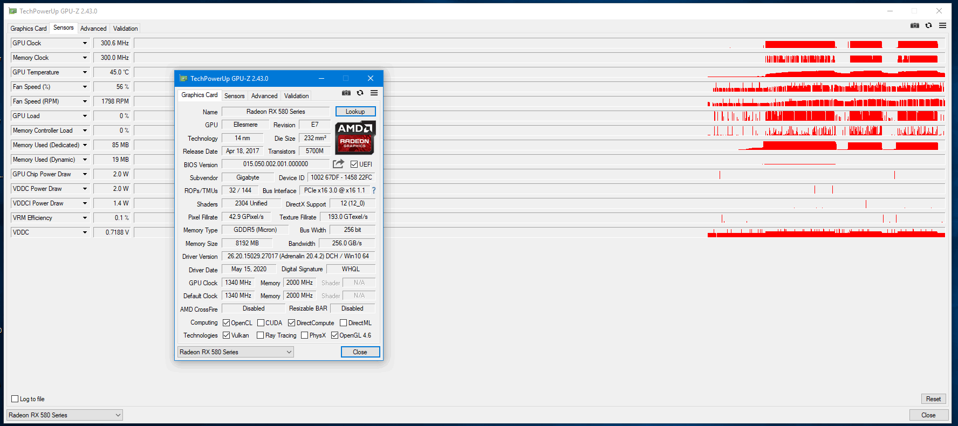This screenshot has height=426, width=958.
Task: Switch to the Validation tab in the front GPU-Z window
Action: (x=297, y=96)
